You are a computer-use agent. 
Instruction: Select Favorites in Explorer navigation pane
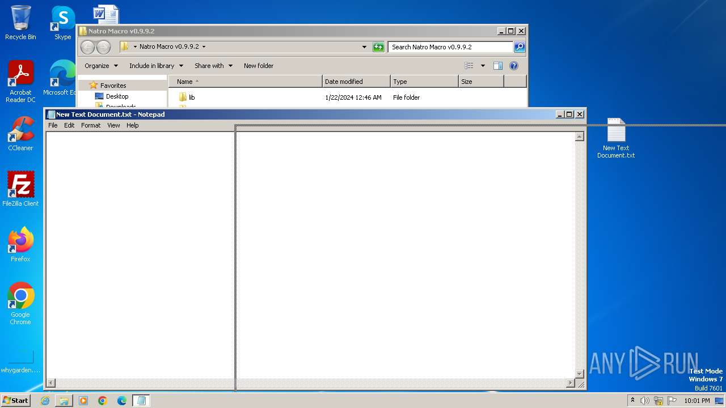113,86
